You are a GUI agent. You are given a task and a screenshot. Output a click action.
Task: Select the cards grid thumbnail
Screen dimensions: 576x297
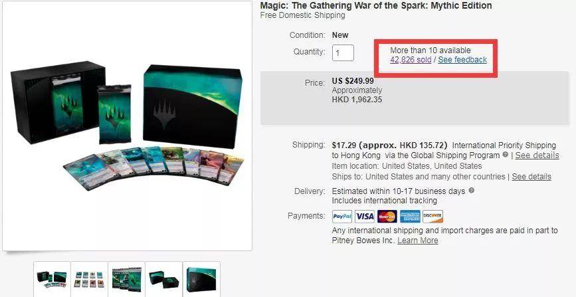tap(89, 279)
